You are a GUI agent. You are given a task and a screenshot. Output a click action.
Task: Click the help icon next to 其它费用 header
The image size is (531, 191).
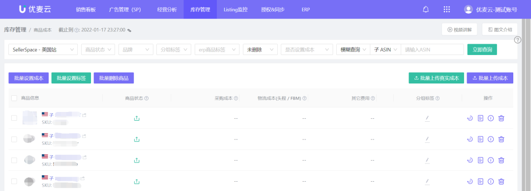373,98
